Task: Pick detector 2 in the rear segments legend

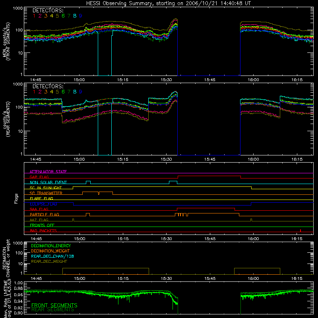Action: click(x=40, y=92)
